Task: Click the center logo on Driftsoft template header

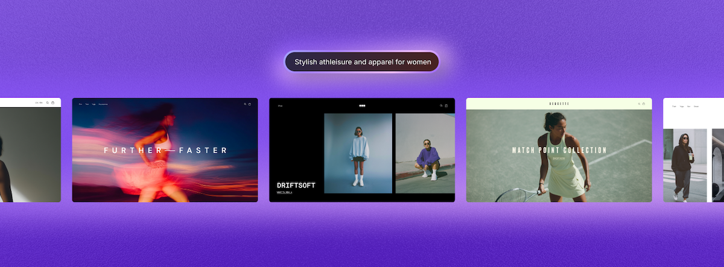Action: click(362, 105)
